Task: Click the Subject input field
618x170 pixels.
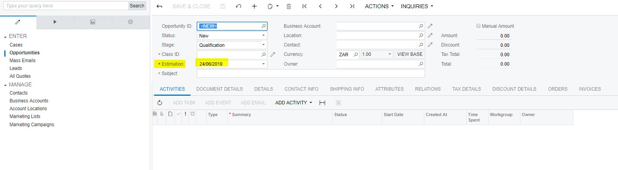Action: click(x=311, y=73)
